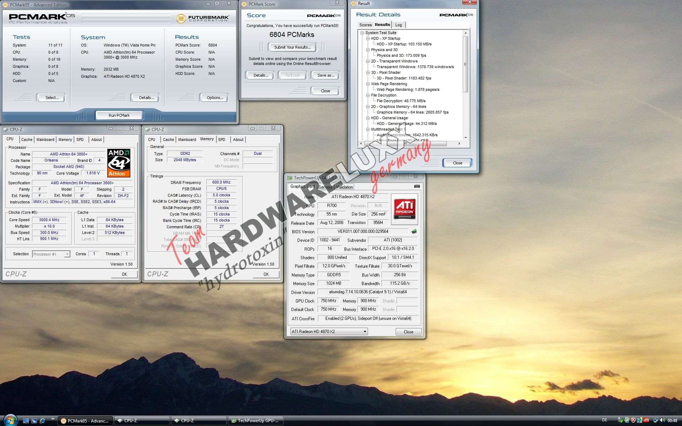Select 'Web Page Rendering: 1.878 pages/s' row
682x426 pixels.
click(408, 89)
